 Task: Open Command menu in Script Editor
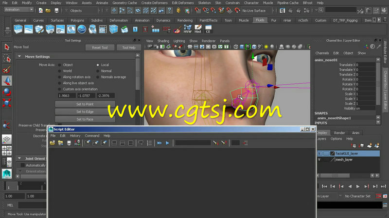point(92,136)
